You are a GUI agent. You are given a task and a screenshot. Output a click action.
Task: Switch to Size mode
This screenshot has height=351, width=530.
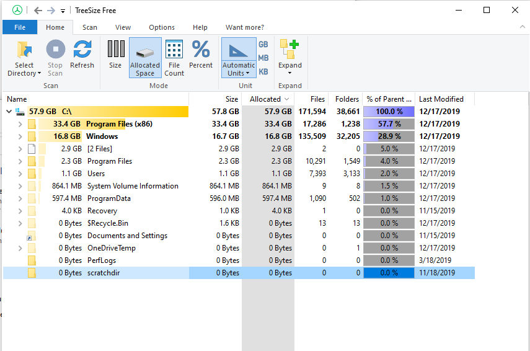tap(115, 50)
